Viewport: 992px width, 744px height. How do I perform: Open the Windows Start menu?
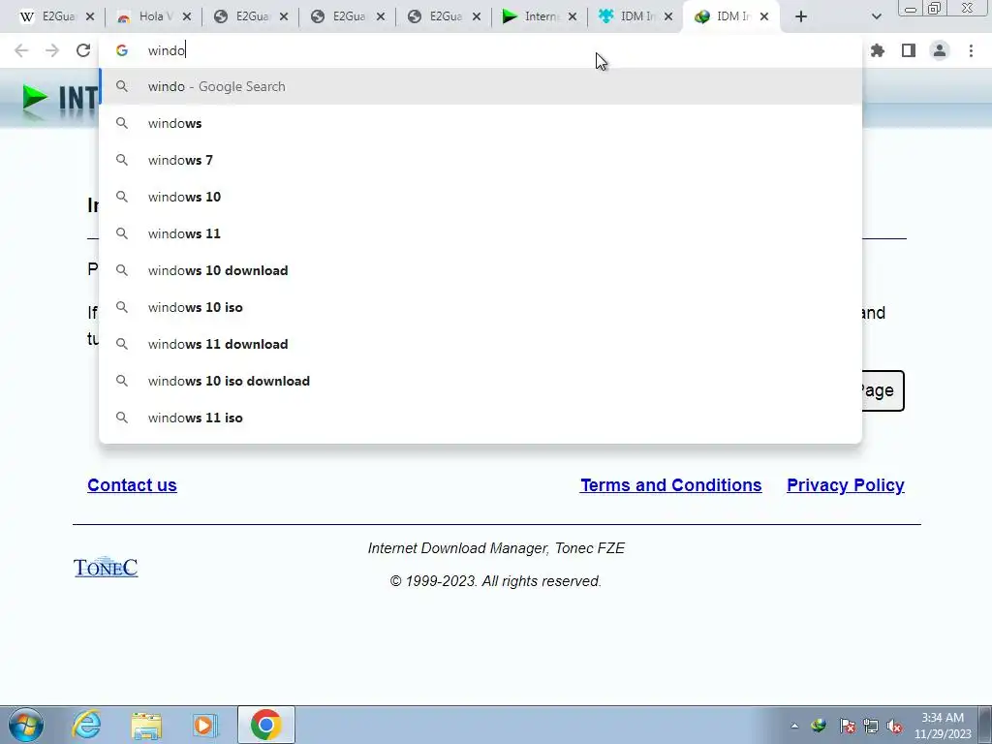click(x=25, y=725)
